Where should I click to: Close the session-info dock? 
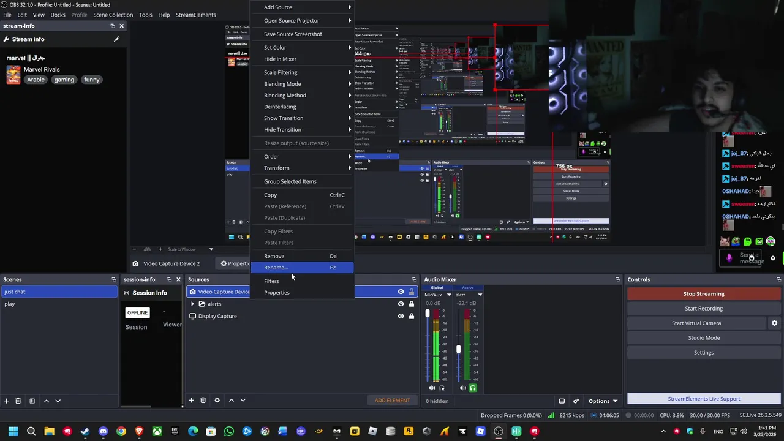tap(178, 279)
